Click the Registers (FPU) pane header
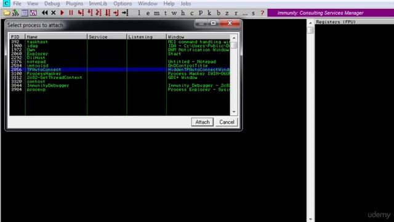The image size is (394, 222). [355, 22]
